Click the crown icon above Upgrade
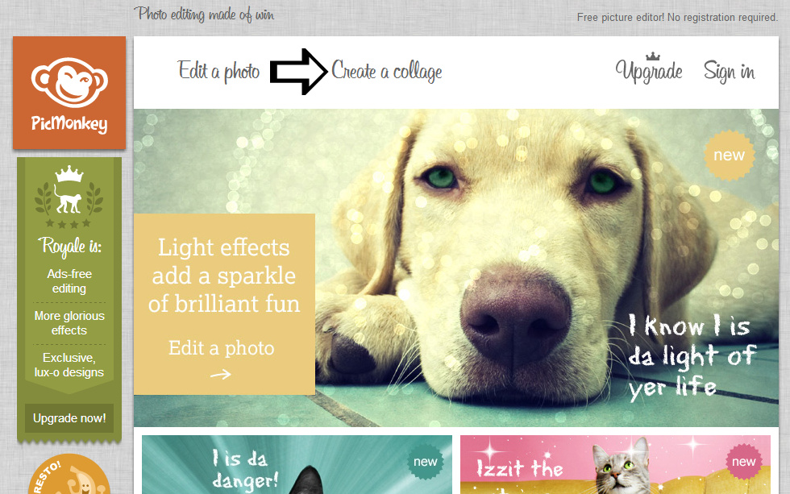Screen dimensions: 790x494 click(652, 56)
